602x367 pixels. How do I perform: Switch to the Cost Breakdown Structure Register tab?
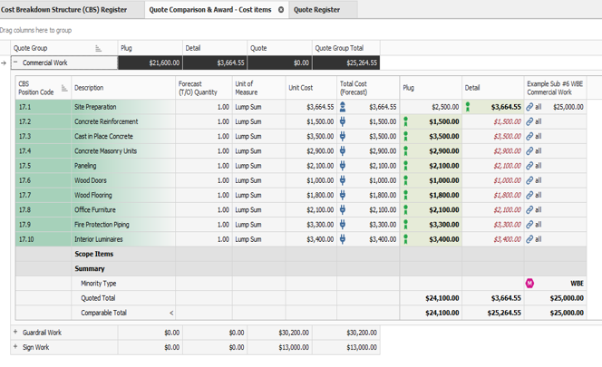pos(65,9)
